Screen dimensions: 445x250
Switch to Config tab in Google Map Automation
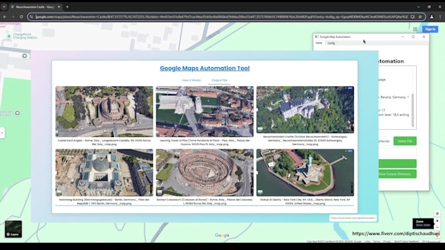331,43
